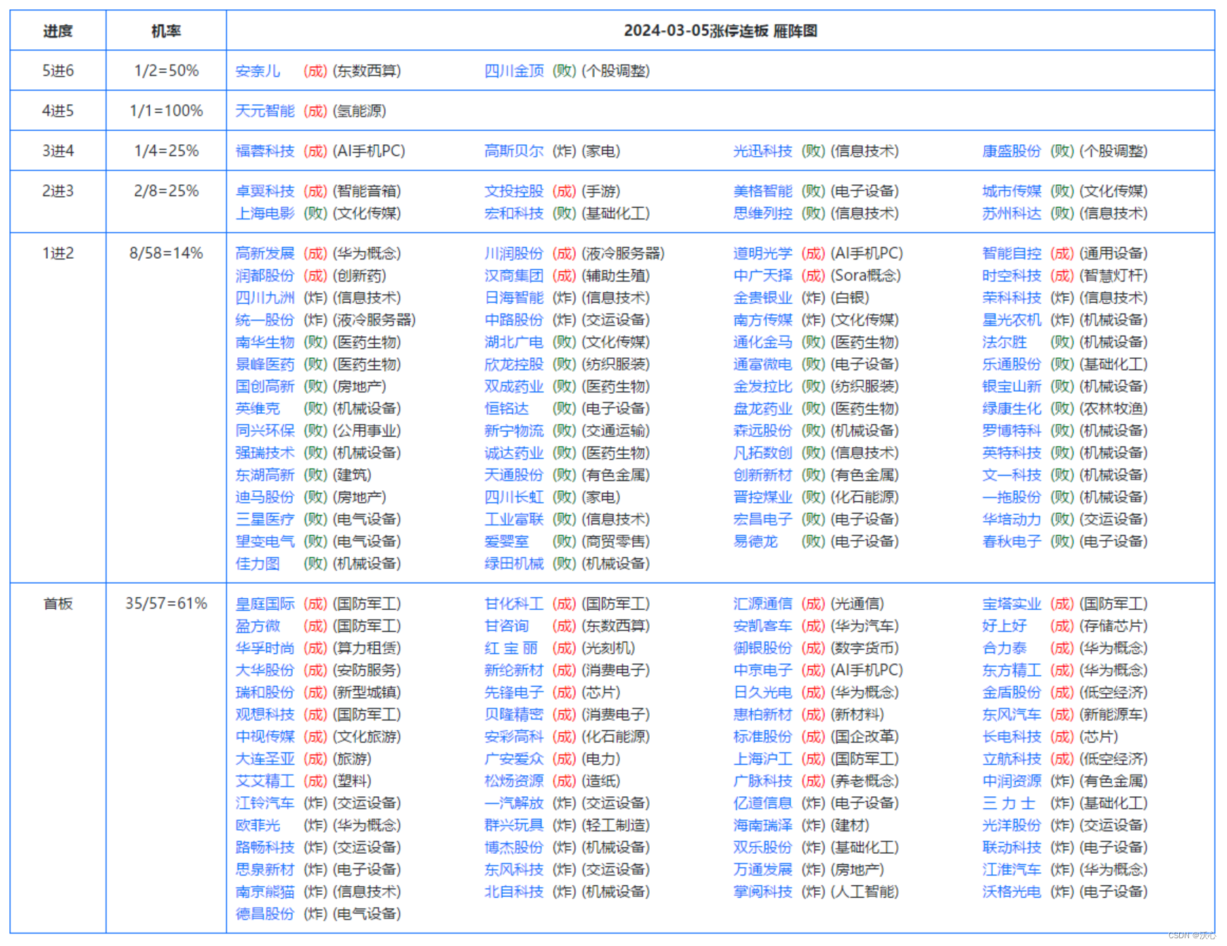
Task: Click the 一汽解放 link
Action: point(514,803)
